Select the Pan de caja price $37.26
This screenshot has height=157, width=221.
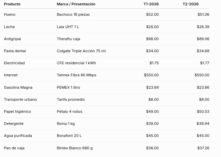point(203,148)
